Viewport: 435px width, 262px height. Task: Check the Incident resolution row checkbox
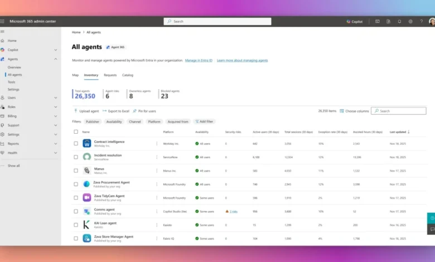tap(76, 157)
